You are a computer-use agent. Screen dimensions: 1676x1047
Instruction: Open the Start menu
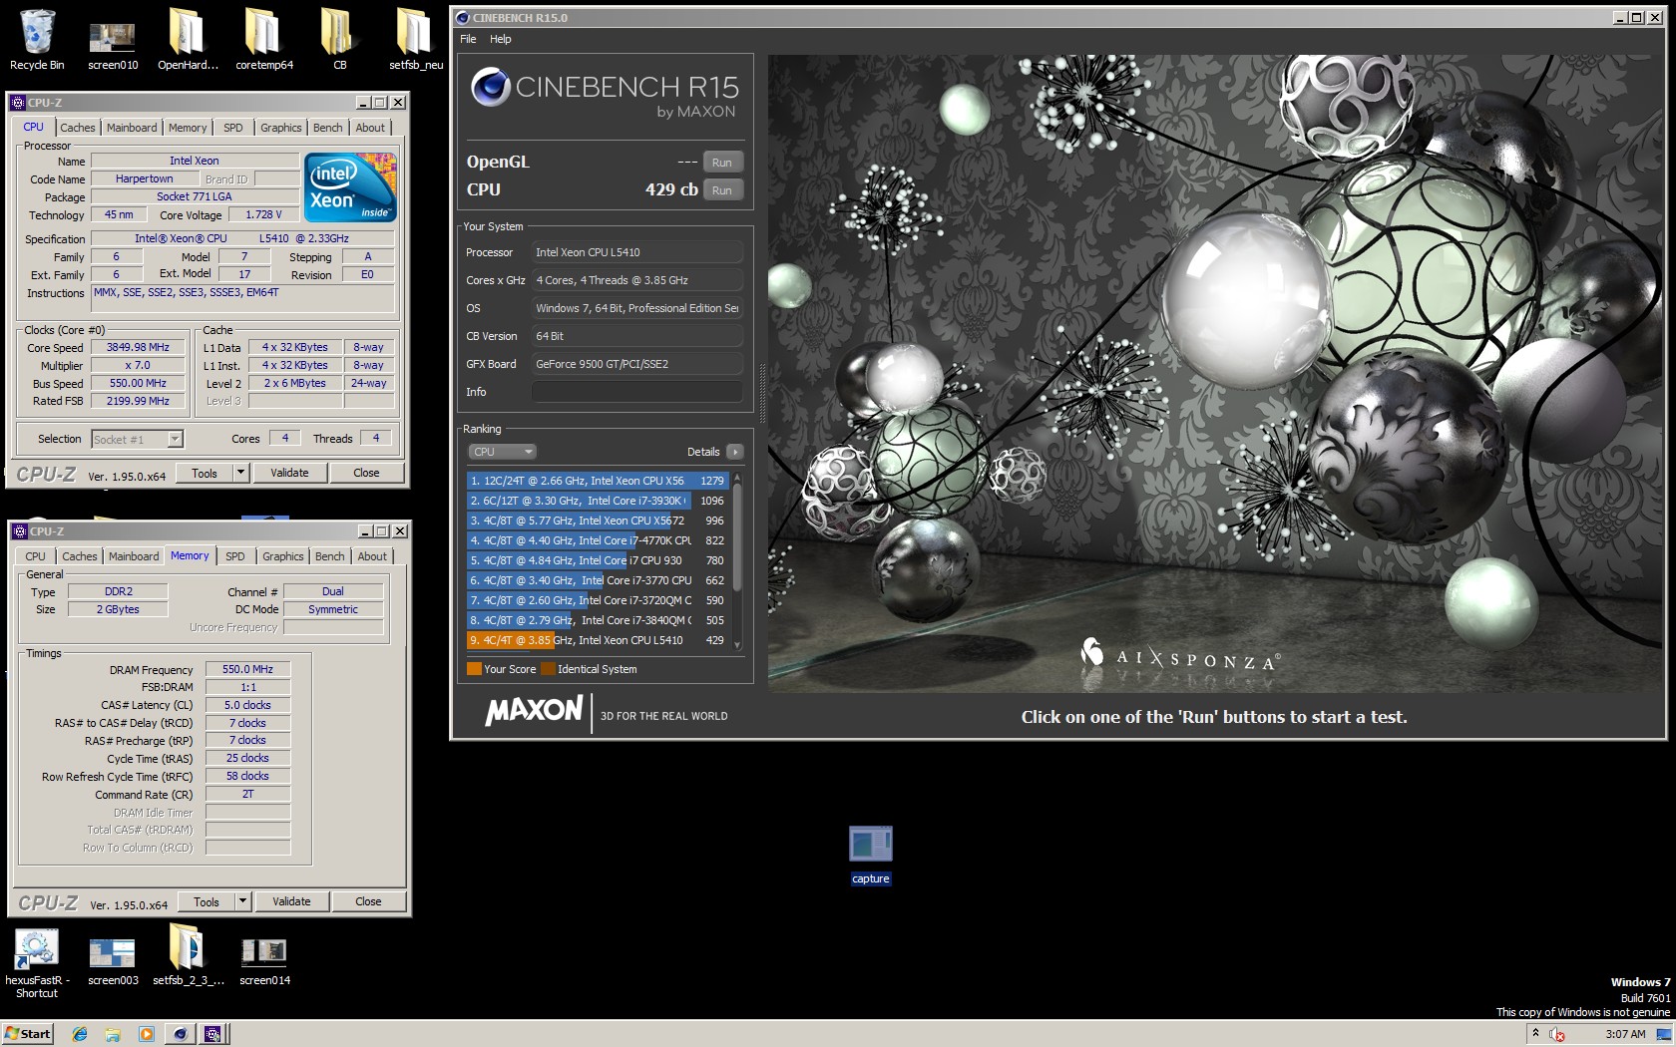[27, 1034]
